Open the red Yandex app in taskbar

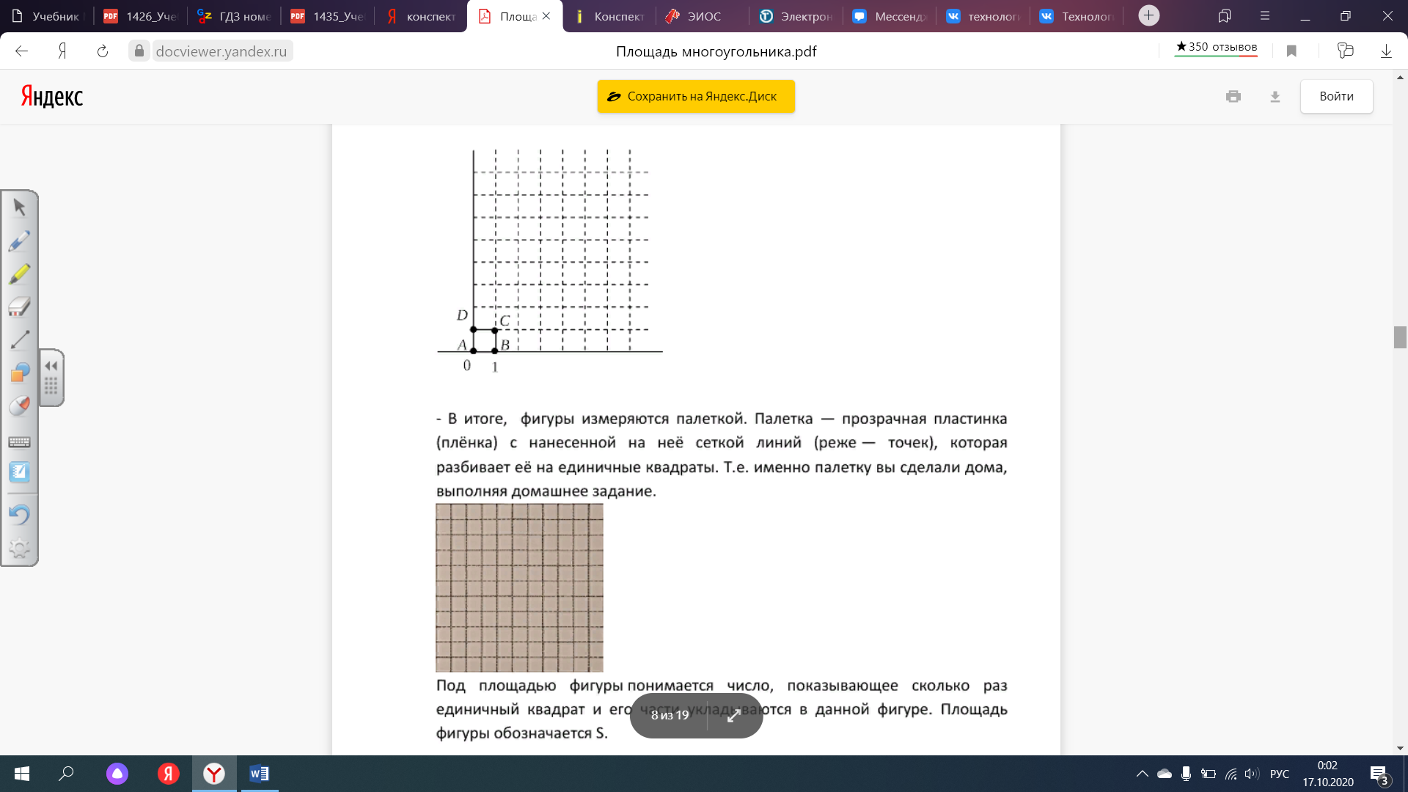168,774
